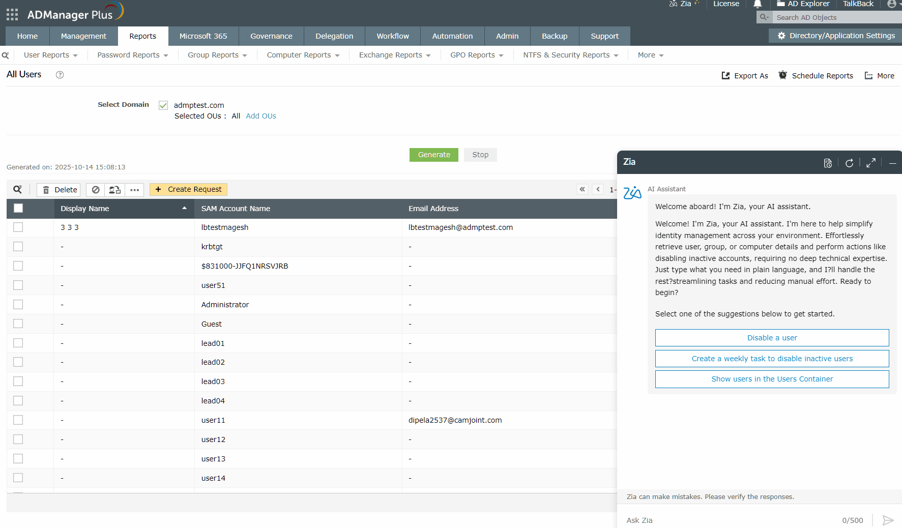Viewport: 902px width, 528px height.
Task: Toggle the select-all rows checkbox in header
Action: pyautogui.click(x=18, y=208)
